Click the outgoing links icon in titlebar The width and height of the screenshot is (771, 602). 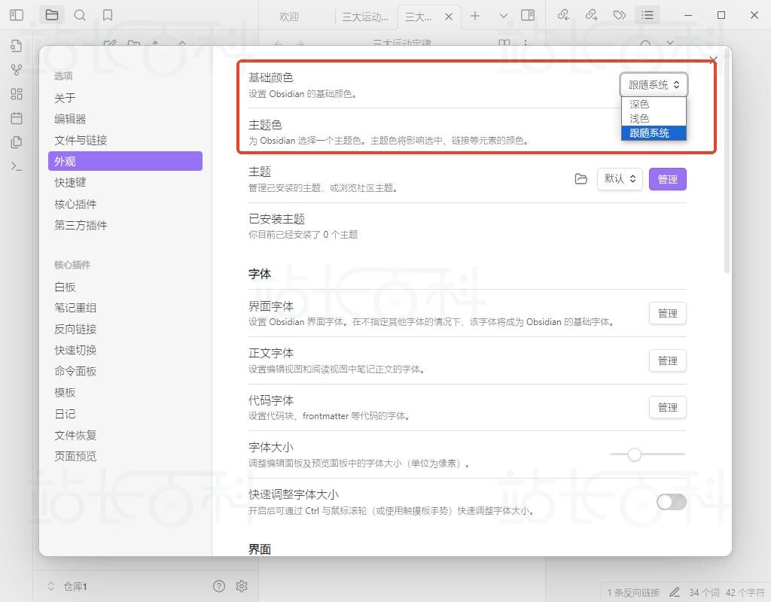[592, 14]
